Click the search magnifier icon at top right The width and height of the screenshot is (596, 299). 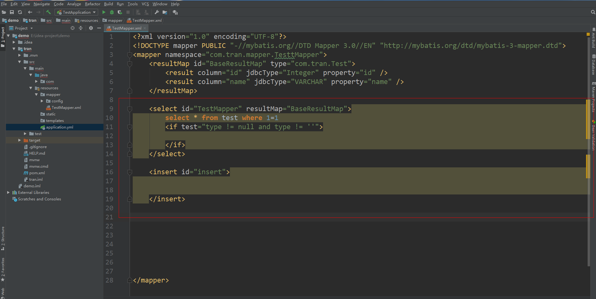[593, 12]
